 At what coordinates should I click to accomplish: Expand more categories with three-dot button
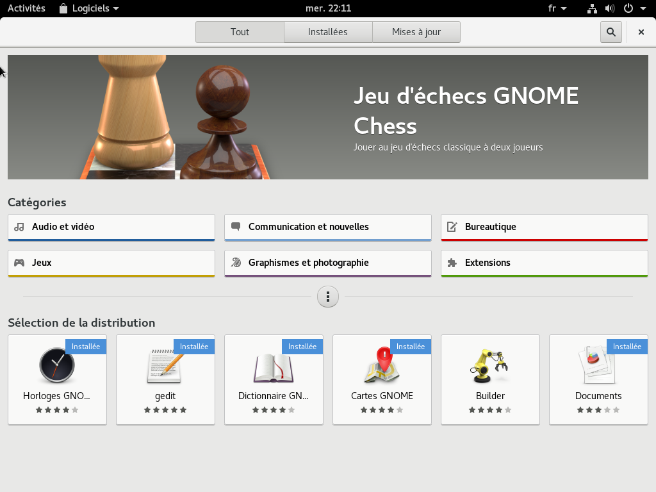pyautogui.click(x=328, y=297)
